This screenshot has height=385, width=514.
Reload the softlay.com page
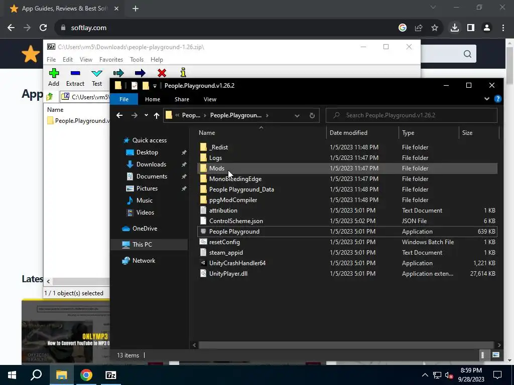pos(43,28)
